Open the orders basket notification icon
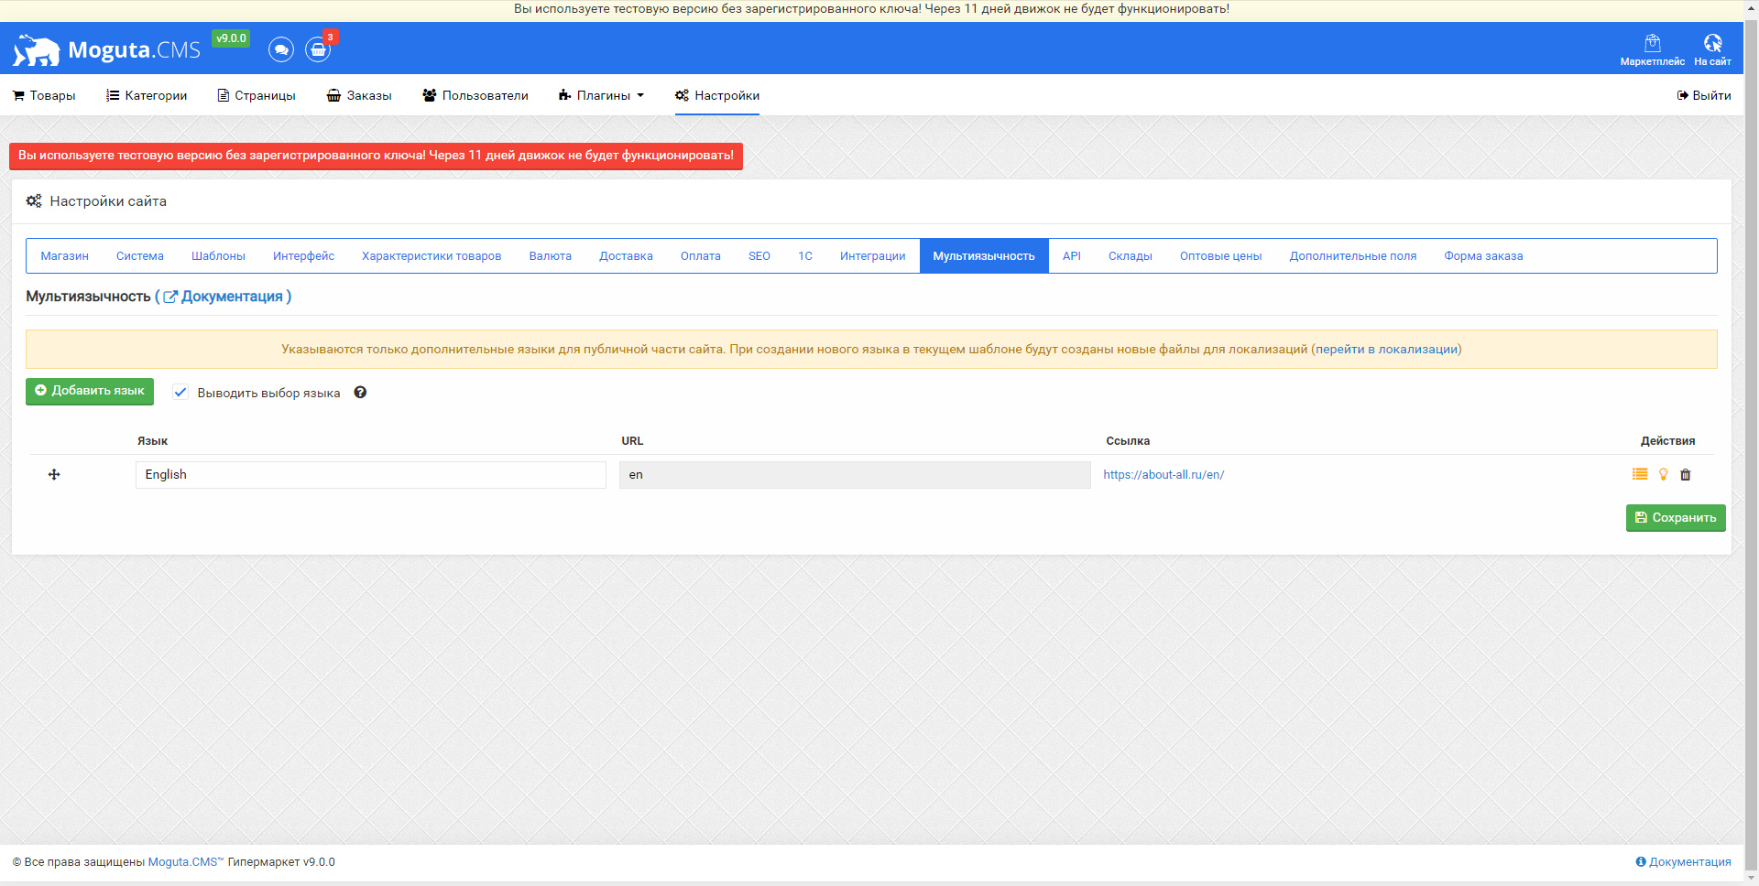This screenshot has width=1759, height=886. pos(318,49)
